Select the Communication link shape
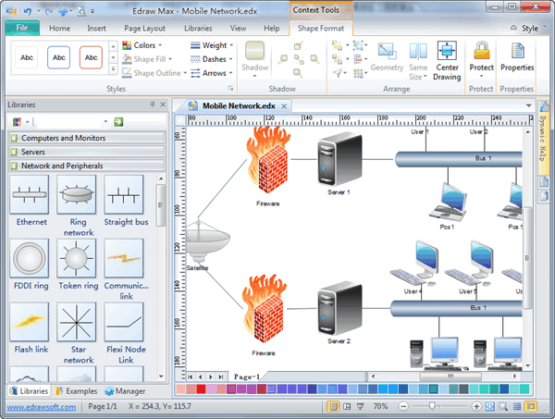Image resolution: width=555 pixels, height=419 pixels. pyautogui.click(x=124, y=258)
